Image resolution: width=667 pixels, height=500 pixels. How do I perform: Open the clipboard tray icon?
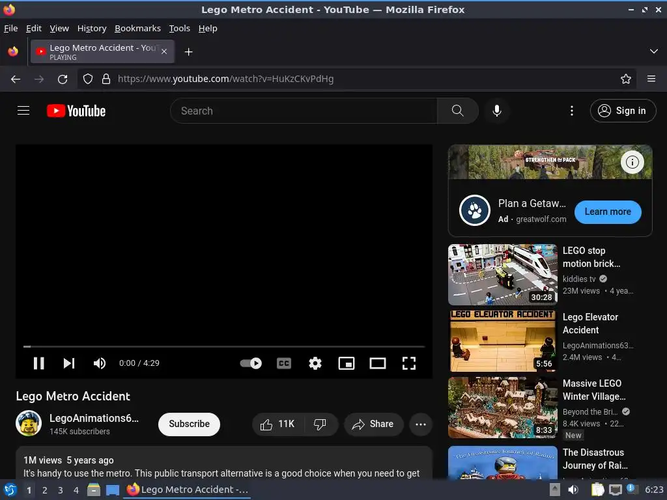point(598,490)
